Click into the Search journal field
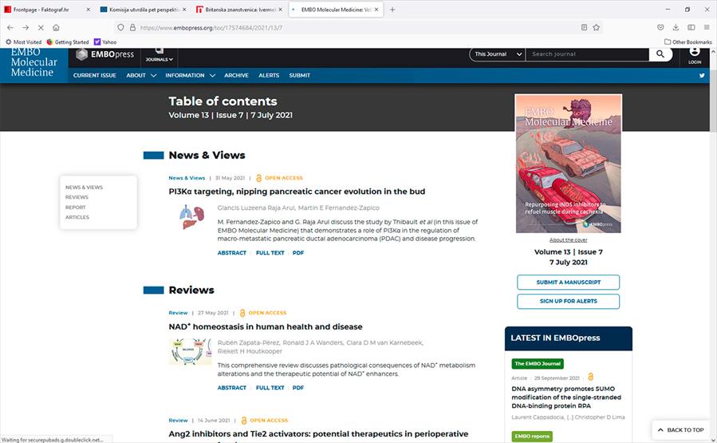 coord(588,54)
